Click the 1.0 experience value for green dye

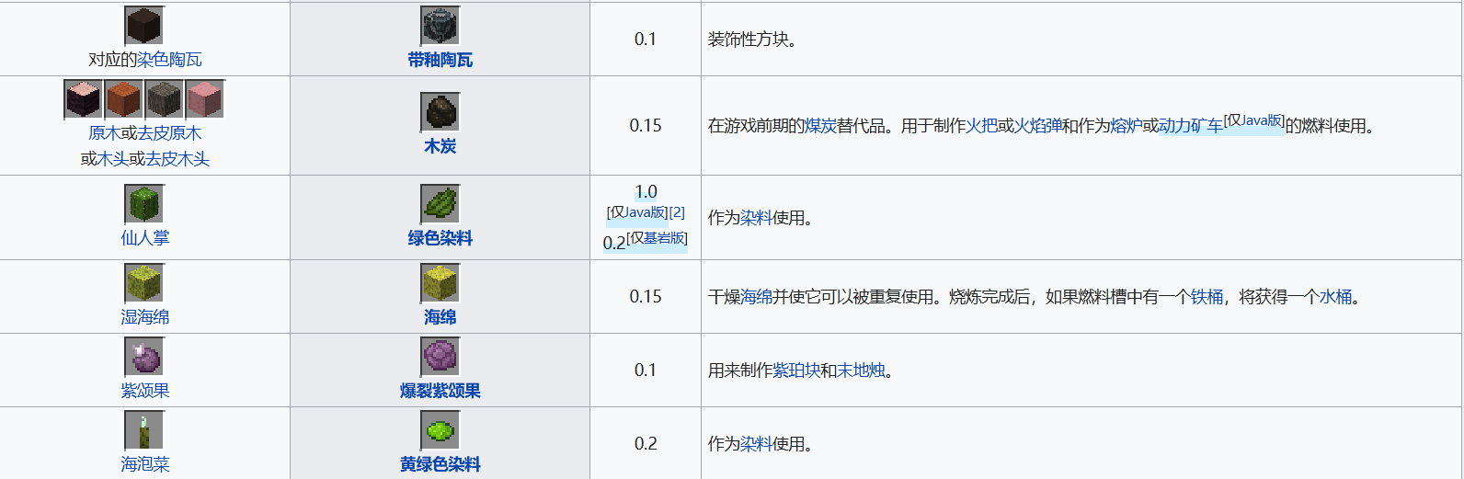point(646,192)
